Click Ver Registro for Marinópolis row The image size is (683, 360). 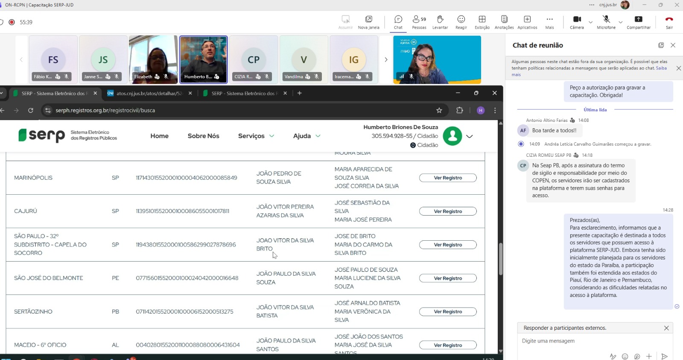(x=448, y=178)
